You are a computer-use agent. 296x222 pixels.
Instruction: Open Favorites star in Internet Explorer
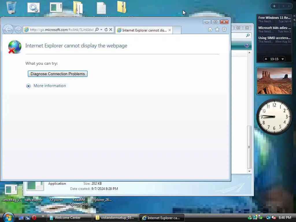click(x=217, y=29)
